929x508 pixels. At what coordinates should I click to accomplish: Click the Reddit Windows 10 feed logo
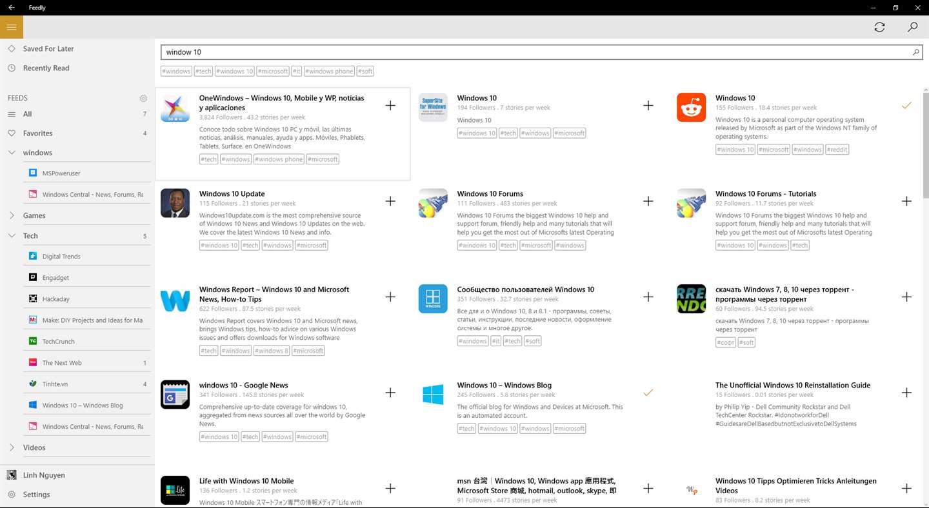[x=691, y=107]
